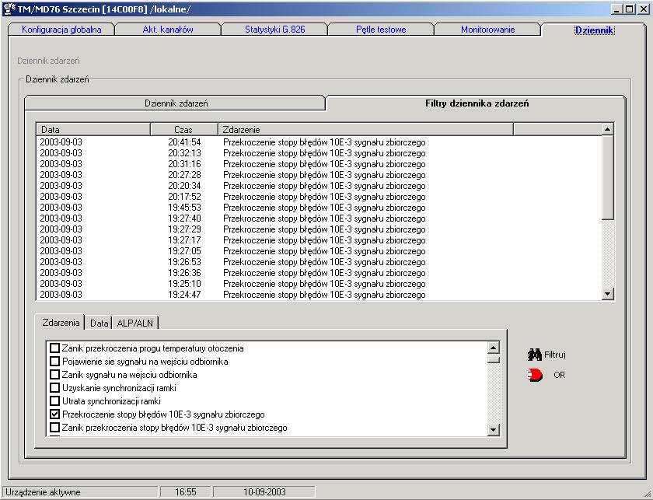This screenshot has height=500, width=653.
Task: Check Zanik sygnału na wejsciu odbiornika
Action: pos(54,375)
